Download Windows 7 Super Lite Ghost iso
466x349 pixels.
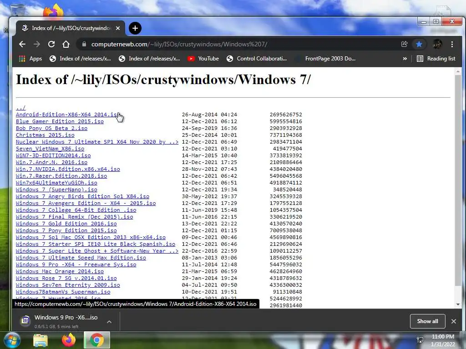pos(97,251)
